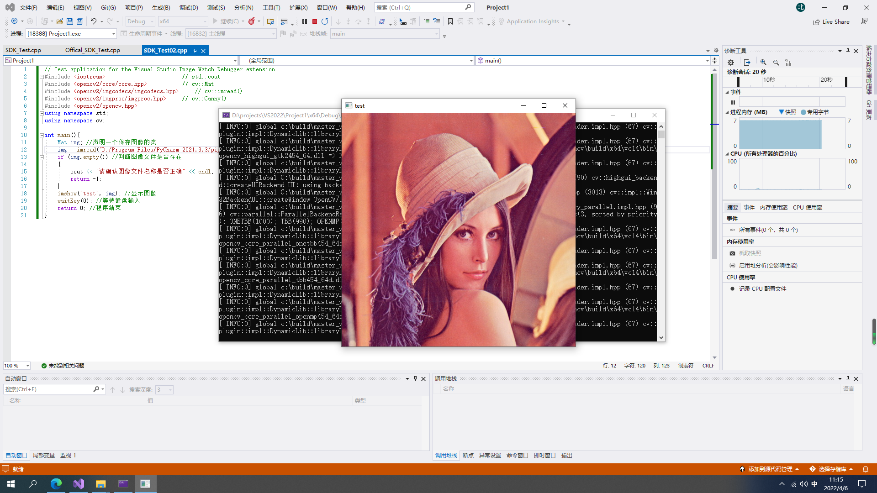Open diagnostic tools settings gear

(731, 63)
